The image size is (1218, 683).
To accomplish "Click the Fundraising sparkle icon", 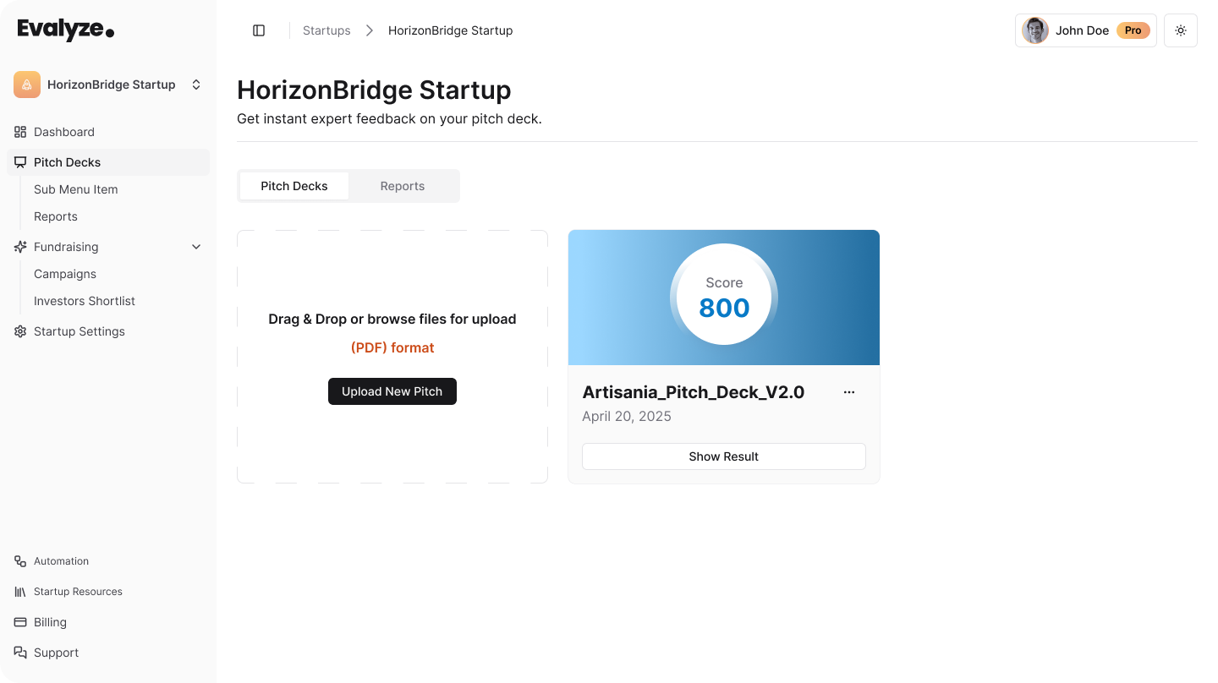I will click(x=20, y=247).
